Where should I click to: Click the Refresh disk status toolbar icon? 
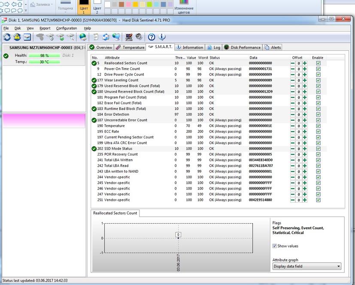[x=7, y=37]
